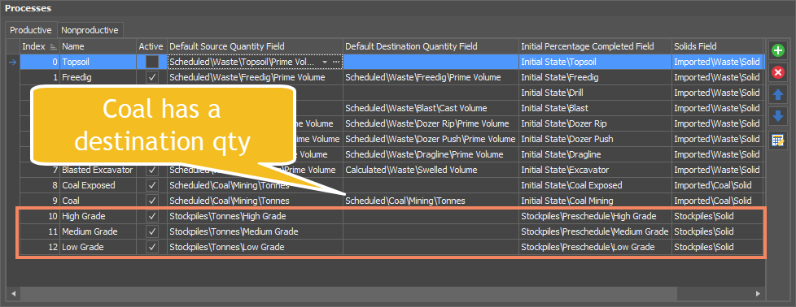The height and width of the screenshot is (307, 796).
Task: Select the Low Grade process row name
Action: (x=83, y=247)
